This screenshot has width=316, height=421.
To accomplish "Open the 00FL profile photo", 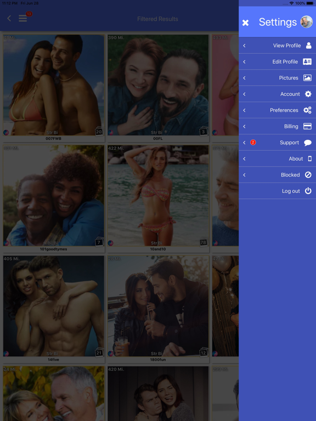I will point(158,85).
